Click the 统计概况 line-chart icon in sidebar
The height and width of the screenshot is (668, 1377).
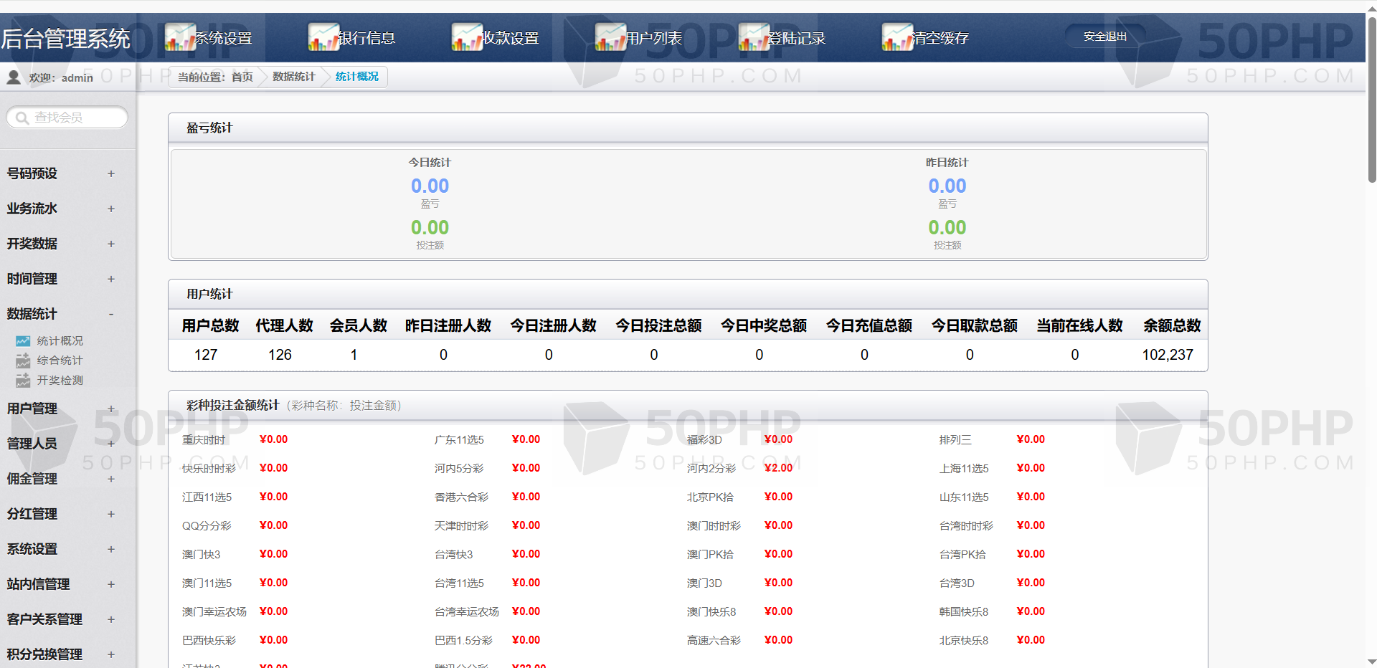pos(23,341)
